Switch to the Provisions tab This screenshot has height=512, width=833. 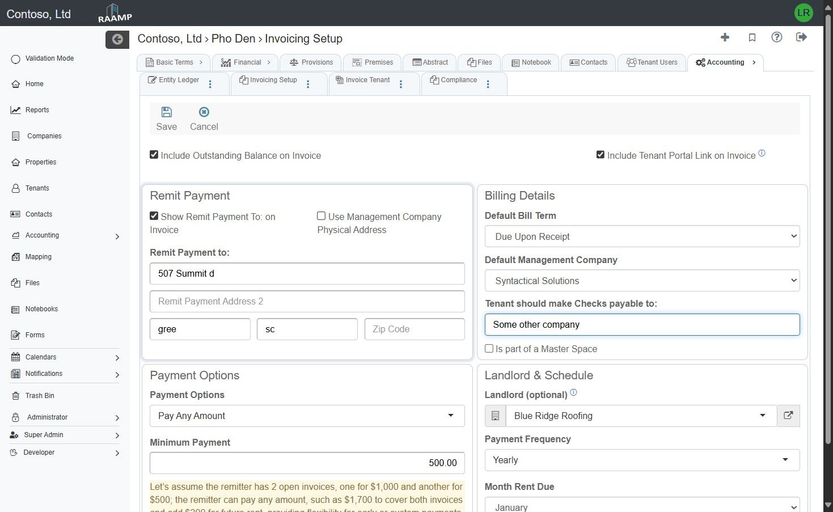(x=311, y=62)
